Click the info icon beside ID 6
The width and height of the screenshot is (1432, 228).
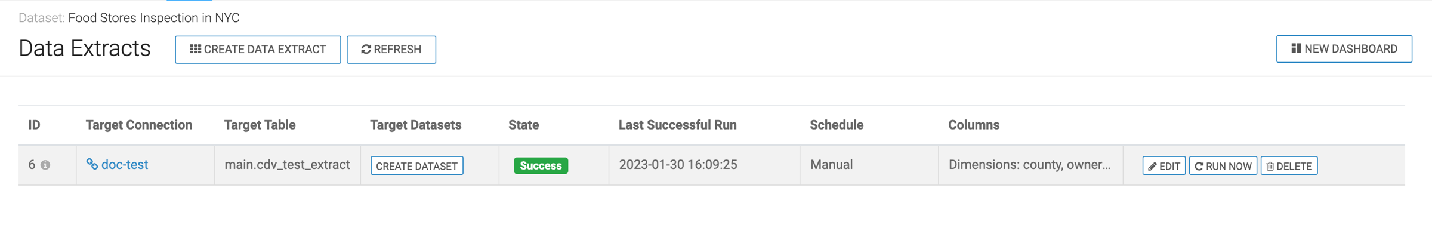[x=45, y=165]
